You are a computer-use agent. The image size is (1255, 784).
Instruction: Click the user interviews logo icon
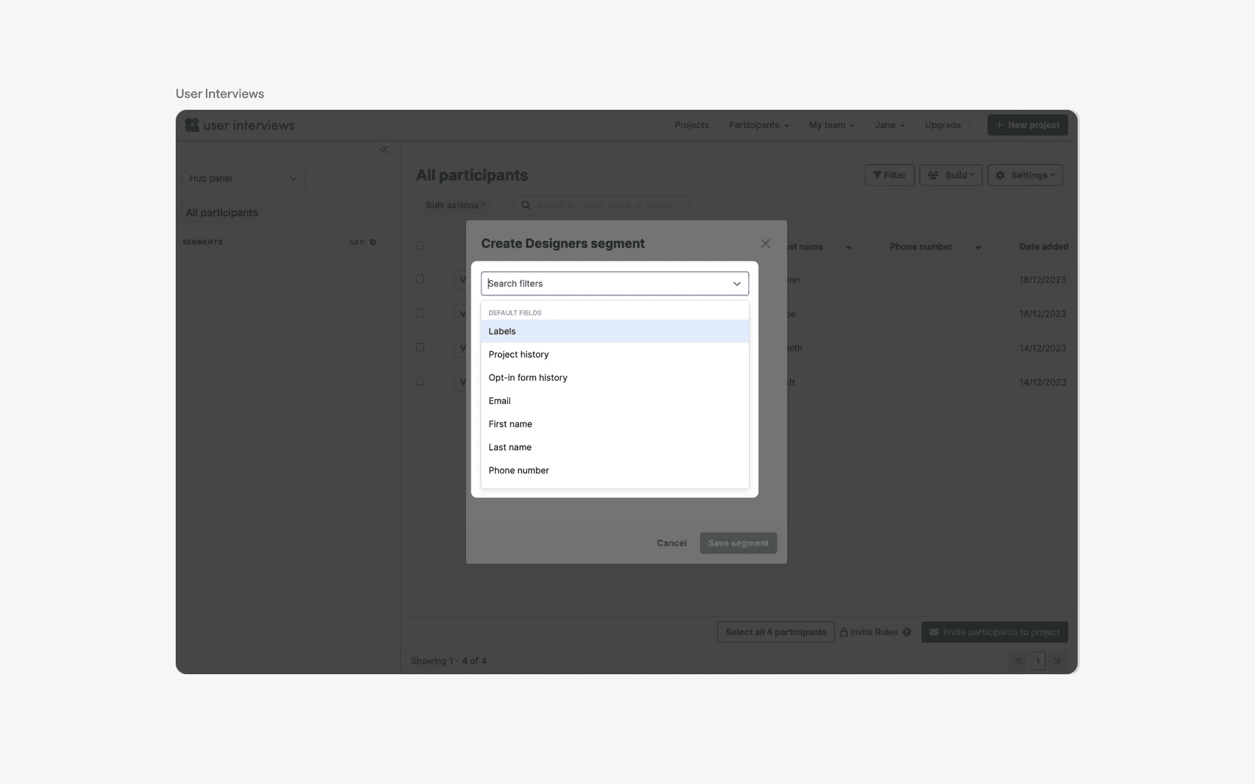tap(192, 125)
